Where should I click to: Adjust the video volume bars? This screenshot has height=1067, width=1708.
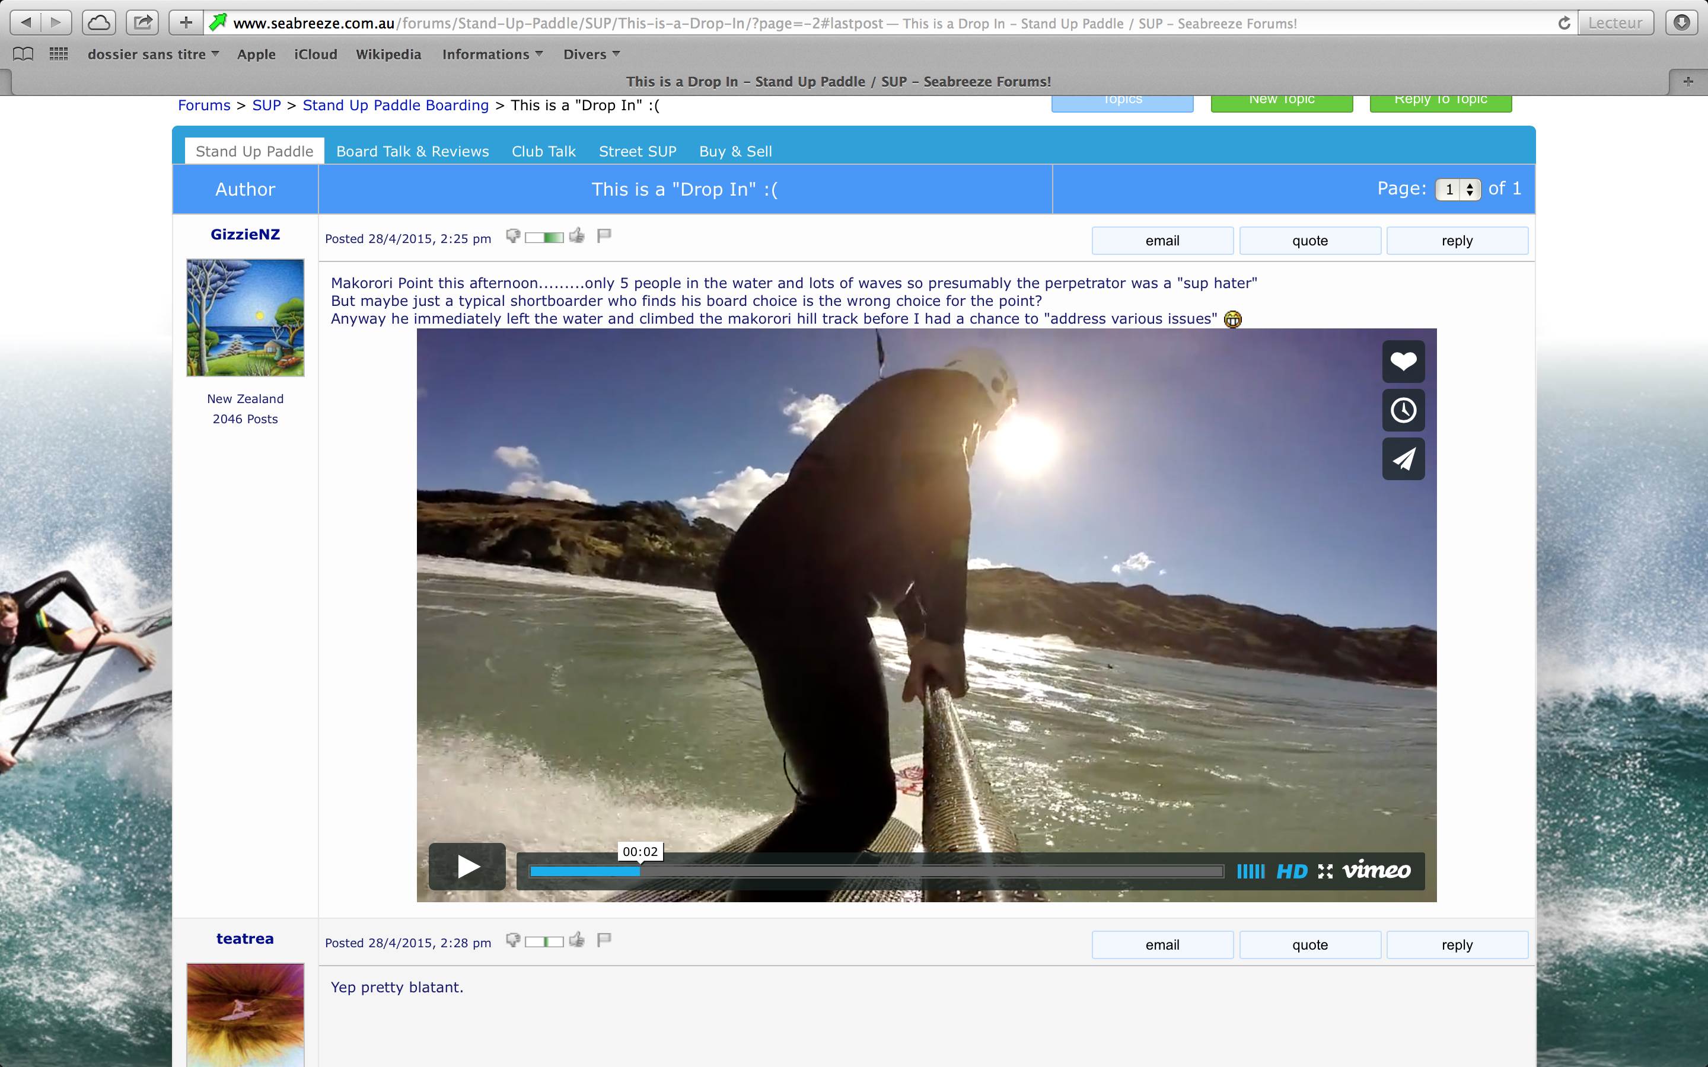(1250, 871)
